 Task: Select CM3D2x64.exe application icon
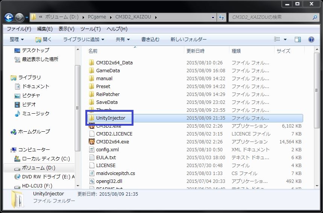(91, 141)
